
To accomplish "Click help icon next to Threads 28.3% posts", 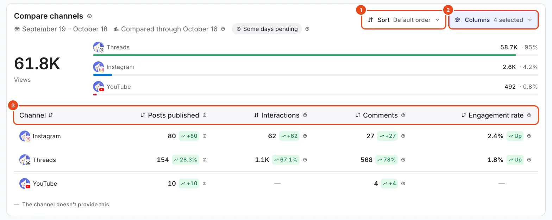I will click(x=205, y=160).
